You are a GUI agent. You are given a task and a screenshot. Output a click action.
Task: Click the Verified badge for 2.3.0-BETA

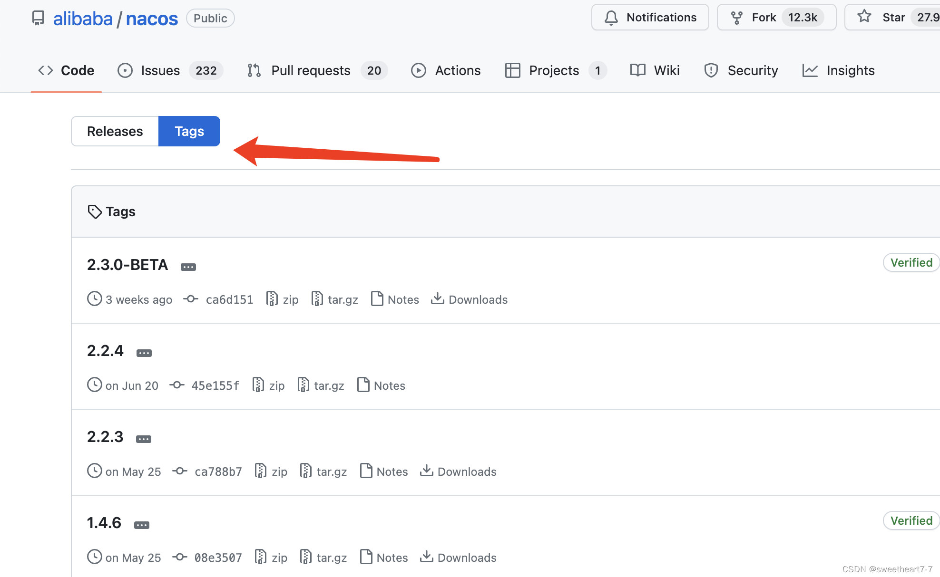[911, 262]
